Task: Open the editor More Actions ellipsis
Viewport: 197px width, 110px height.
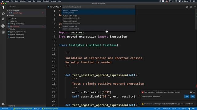Action: (x=195, y=7)
